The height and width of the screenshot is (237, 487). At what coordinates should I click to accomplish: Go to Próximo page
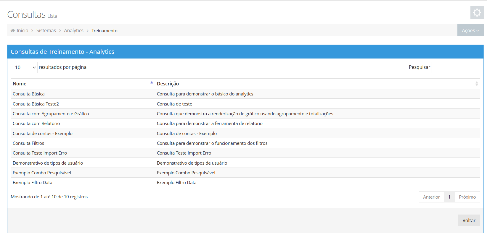pos(467,197)
